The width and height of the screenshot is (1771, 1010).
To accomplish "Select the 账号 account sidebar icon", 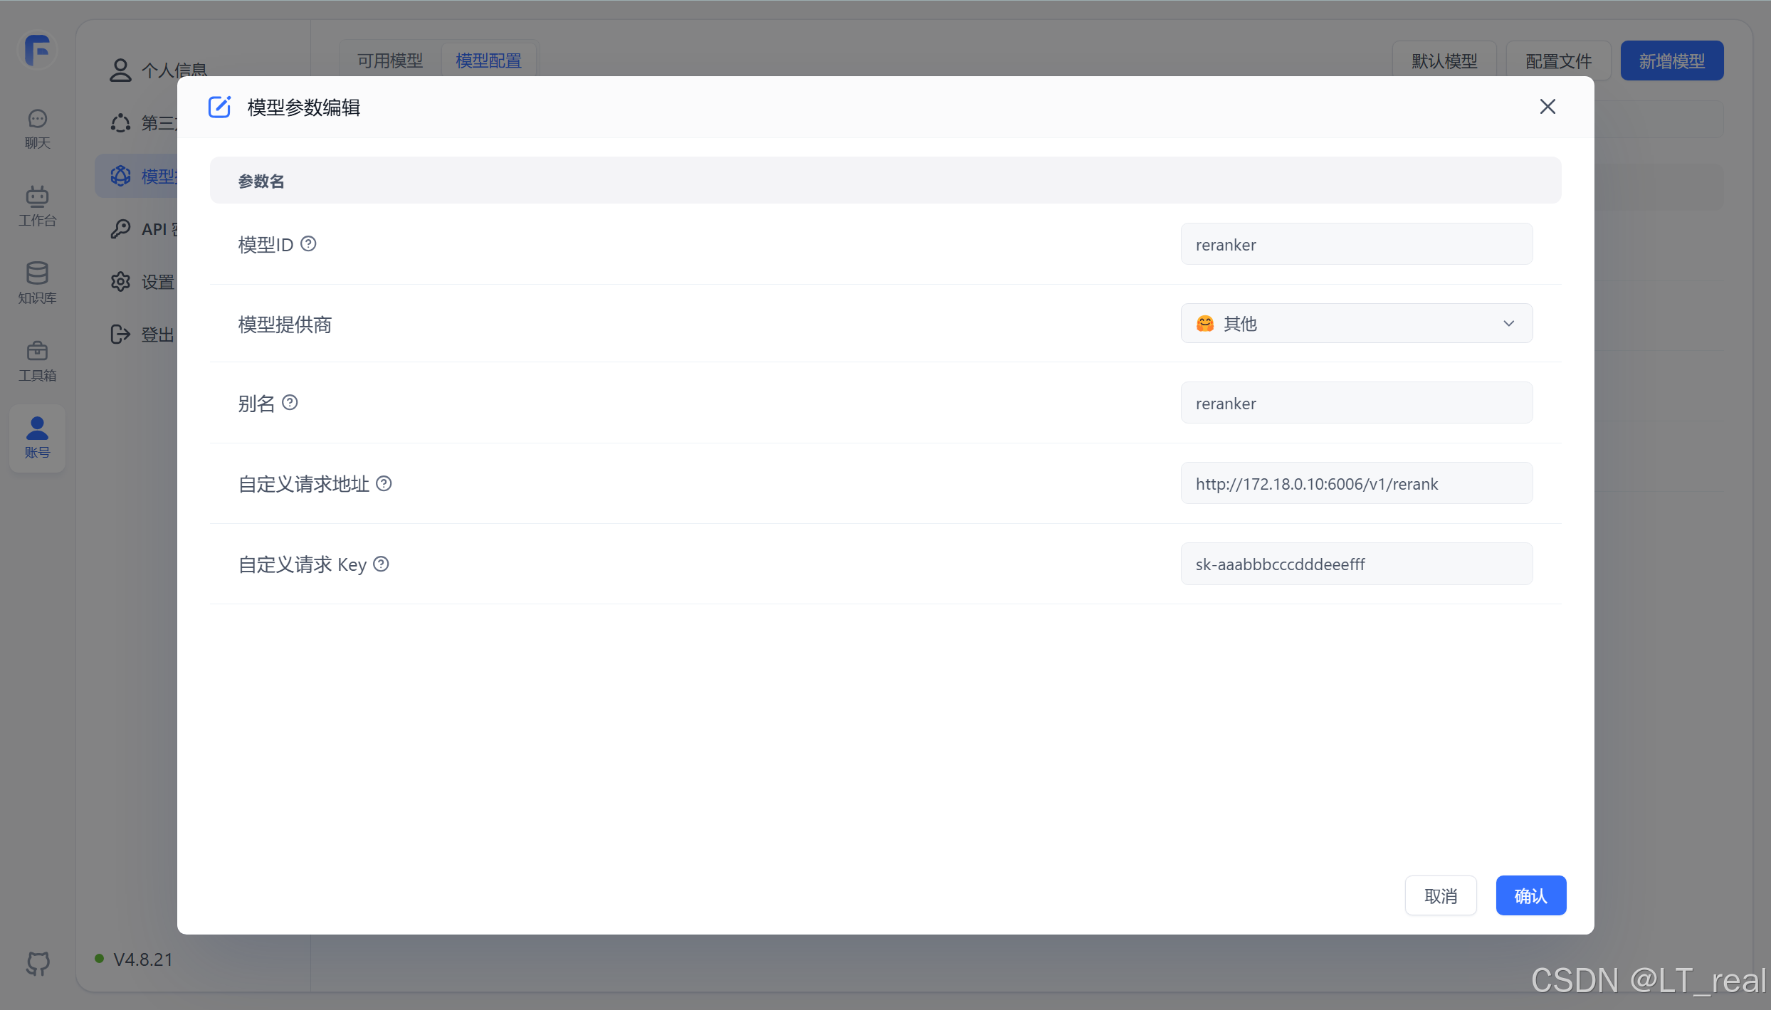I will tap(37, 438).
